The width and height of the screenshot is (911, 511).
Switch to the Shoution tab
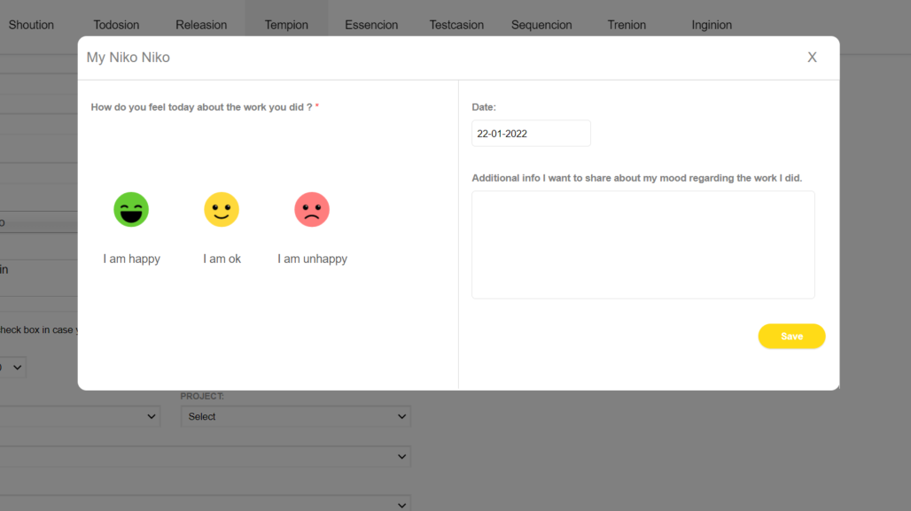click(x=31, y=25)
